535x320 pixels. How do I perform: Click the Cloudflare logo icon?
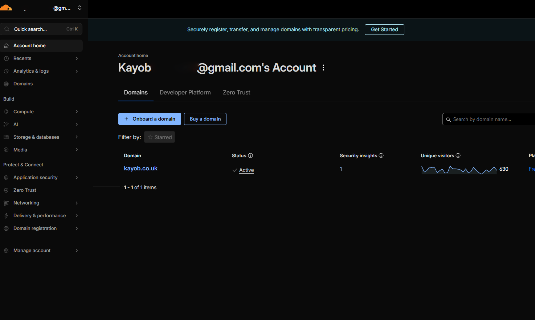6,8
